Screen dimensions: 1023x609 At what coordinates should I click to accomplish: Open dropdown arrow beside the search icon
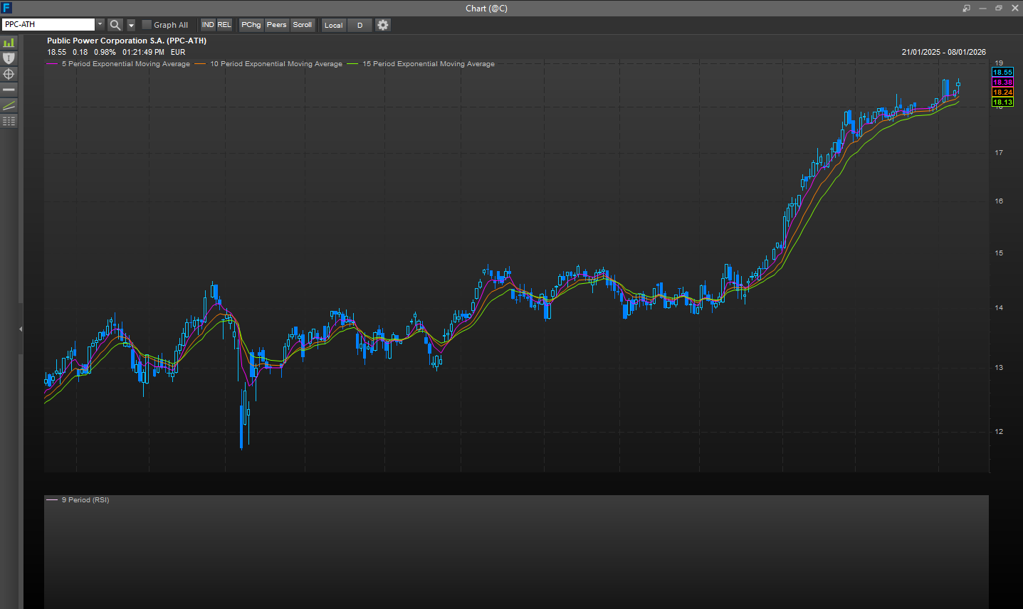[x=131, y=25]
